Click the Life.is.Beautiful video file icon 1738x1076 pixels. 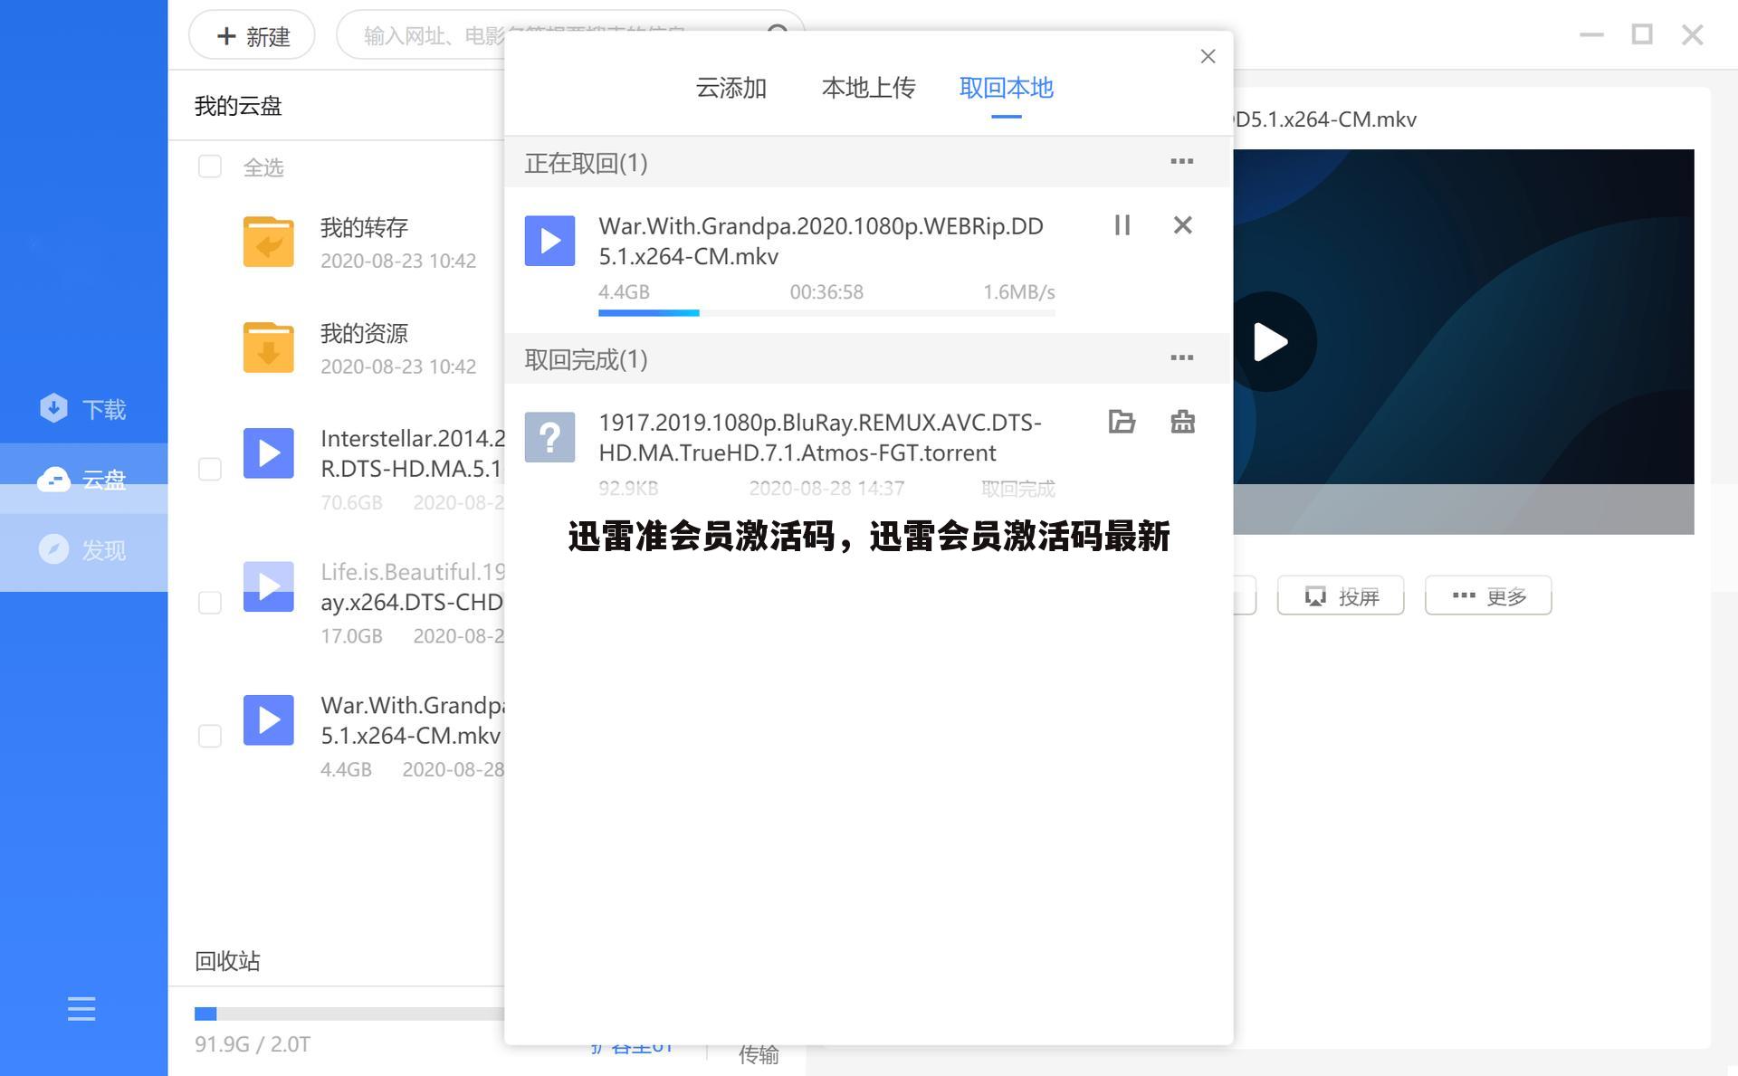[x=269, y=586]
